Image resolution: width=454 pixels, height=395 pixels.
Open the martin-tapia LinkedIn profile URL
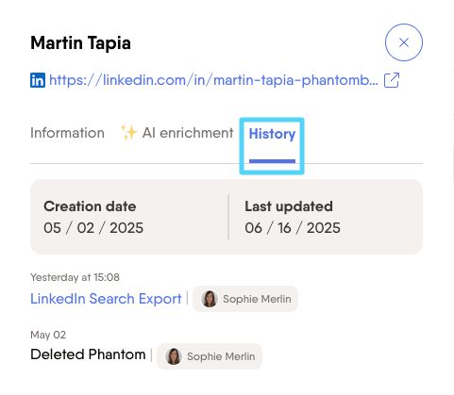tap(213, 80)
